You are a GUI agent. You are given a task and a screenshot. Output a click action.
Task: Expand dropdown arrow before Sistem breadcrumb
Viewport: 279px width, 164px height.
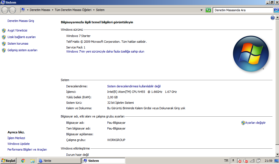point(94,10)
